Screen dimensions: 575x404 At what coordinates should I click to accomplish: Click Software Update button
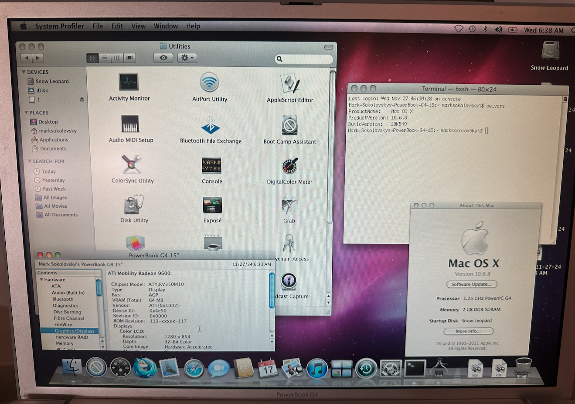pos(471,284)
